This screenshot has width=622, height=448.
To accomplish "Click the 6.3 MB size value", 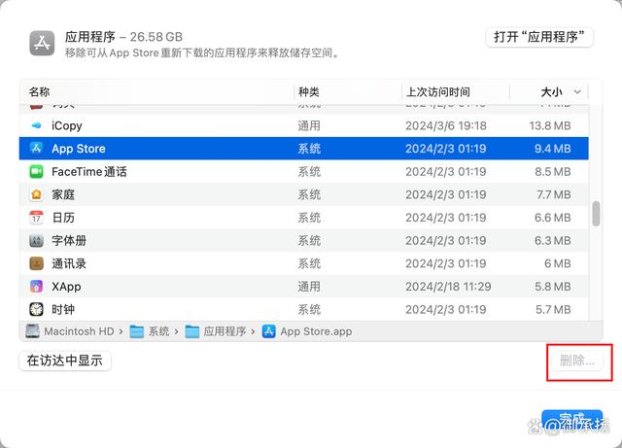I will coord(553,240).
